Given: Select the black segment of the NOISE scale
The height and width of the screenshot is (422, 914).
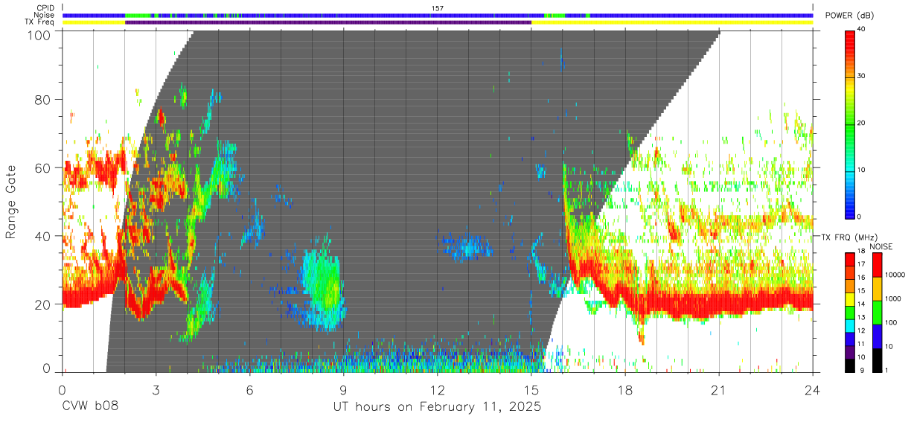Looking at the screenshot, I should point(876,360).
